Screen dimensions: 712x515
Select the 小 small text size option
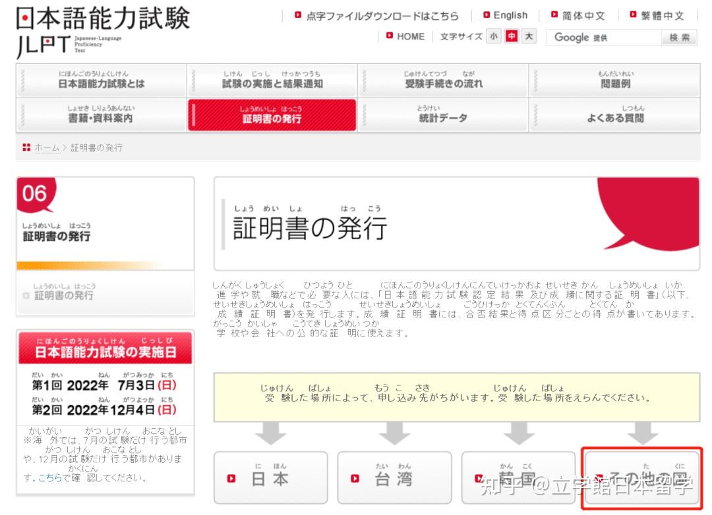point(494,37)
